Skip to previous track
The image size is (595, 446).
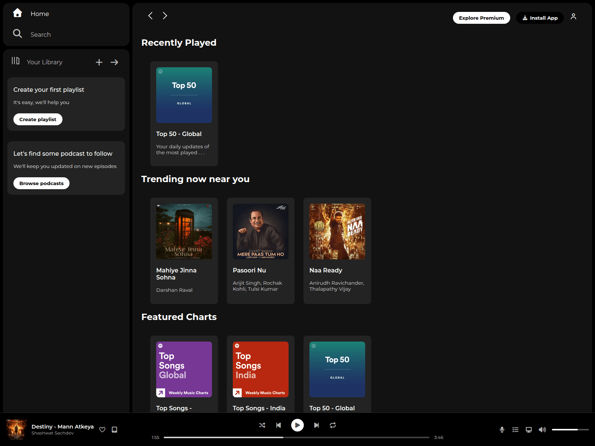point(279,425)
